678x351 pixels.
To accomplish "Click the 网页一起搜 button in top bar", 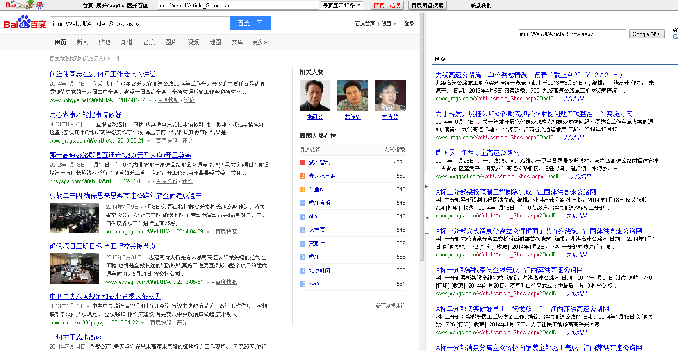I will pos(387,5).
